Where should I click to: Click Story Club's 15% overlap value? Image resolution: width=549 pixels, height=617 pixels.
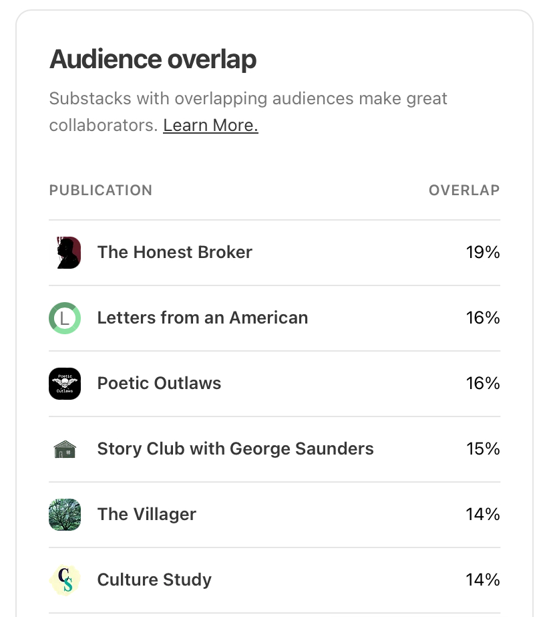pos(483,449)
